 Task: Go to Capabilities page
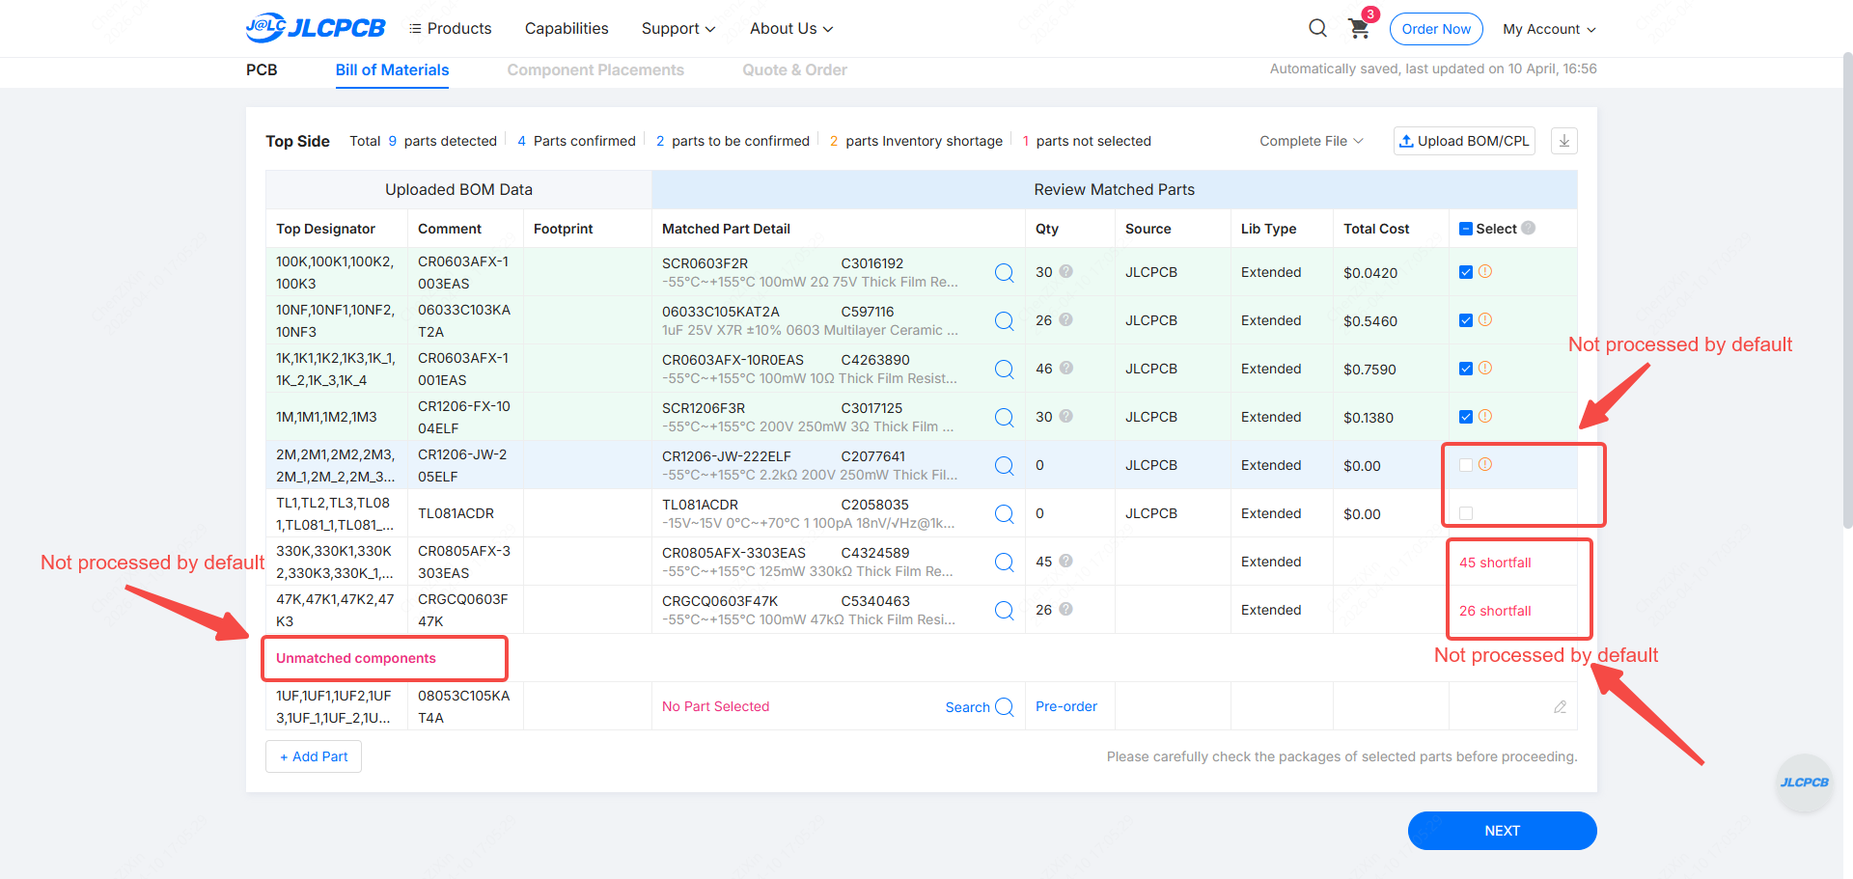567,29
